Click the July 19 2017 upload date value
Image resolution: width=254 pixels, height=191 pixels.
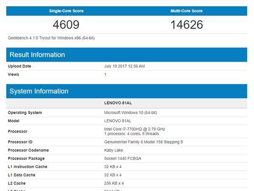point(124,66)
